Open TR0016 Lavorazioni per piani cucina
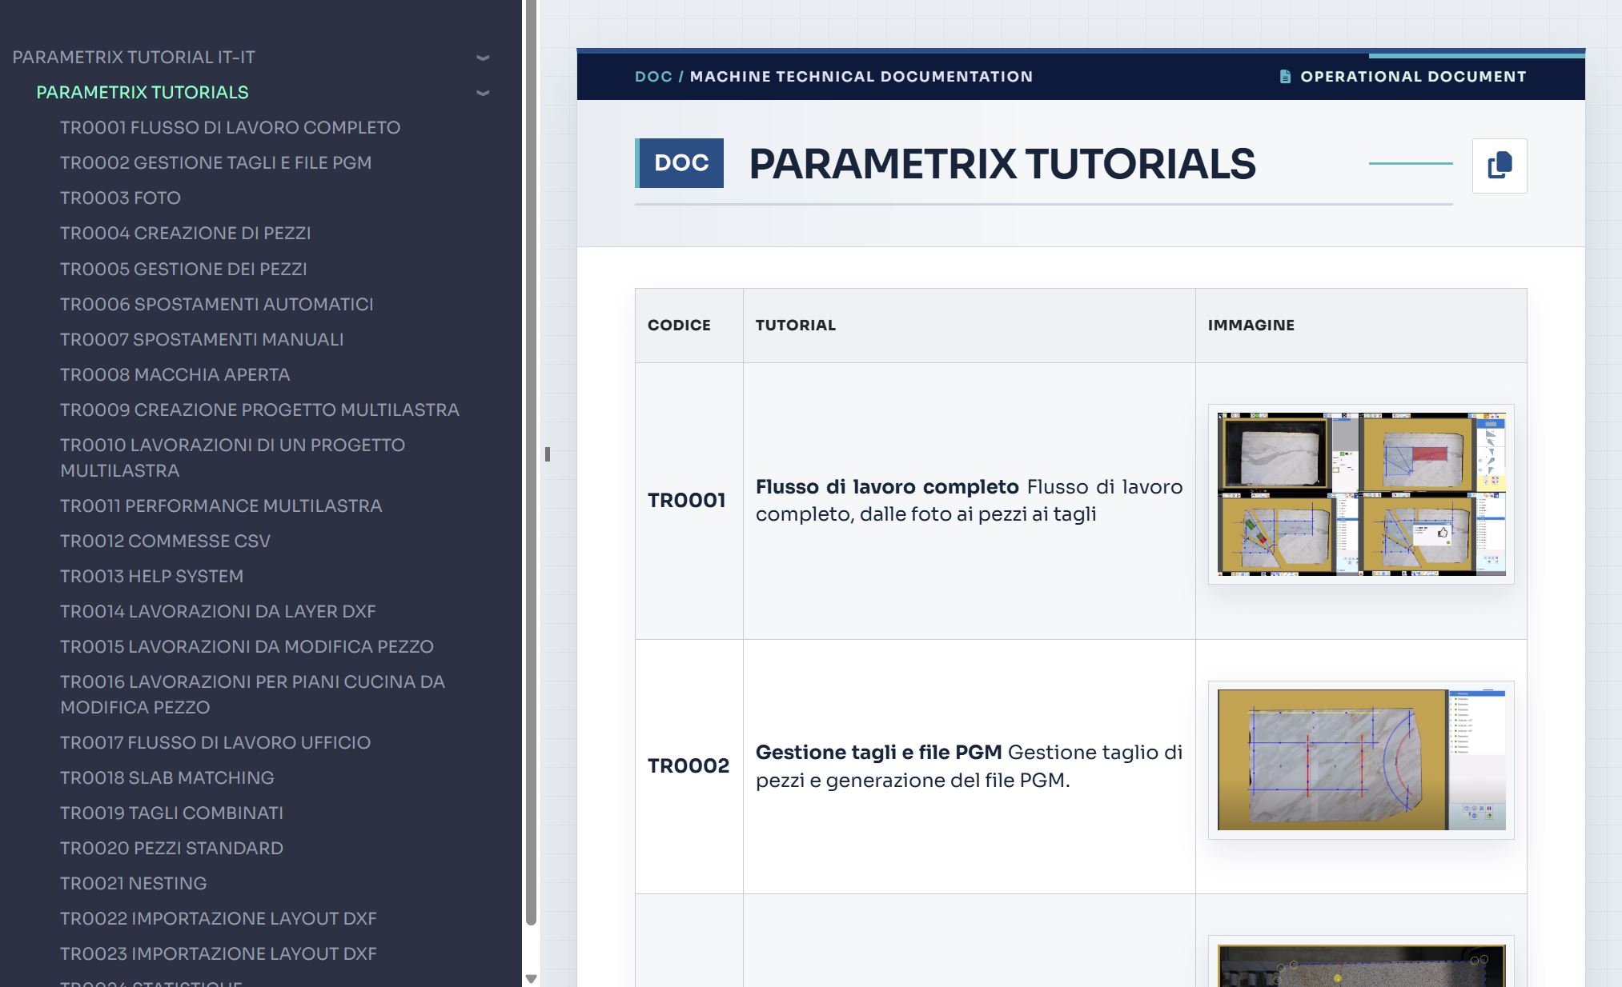This screenshot has height=987, width=1622. point(252,694)
